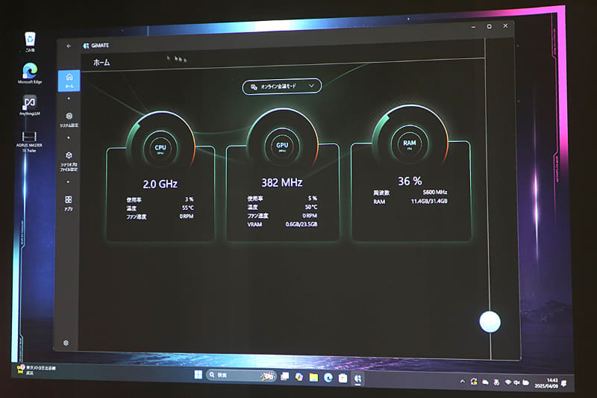
Task: Click the CPU gauge dial
Action: point(160,148)
